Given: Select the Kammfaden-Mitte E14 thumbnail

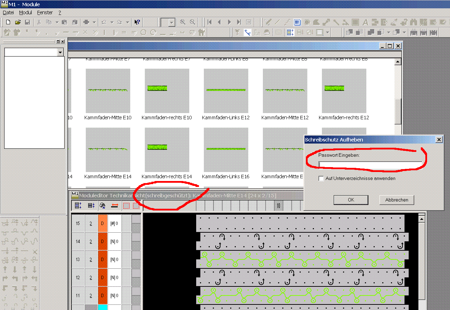Looking at the screenshot, I should tap(108, 150).
